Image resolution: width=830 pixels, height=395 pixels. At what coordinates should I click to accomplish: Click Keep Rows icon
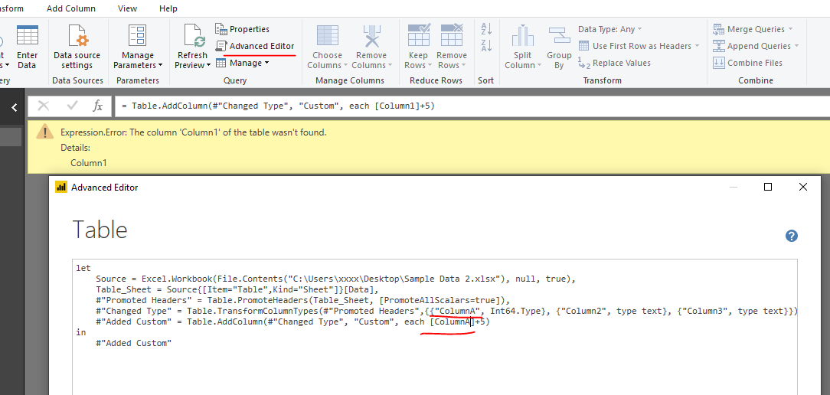tap(419, 36)
